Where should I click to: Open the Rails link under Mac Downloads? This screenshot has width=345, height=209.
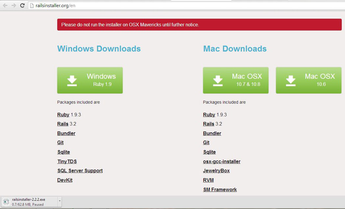pyautogui.click(x=209, y=124)
